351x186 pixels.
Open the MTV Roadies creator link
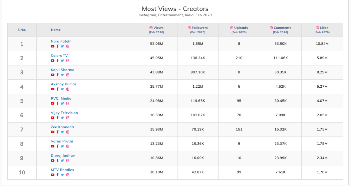(x=62, y=170)
